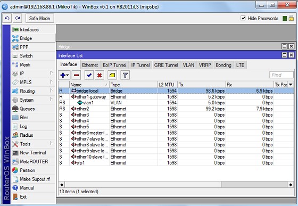This screenshot has height=206, width=298.
Task: Select the bridge-local row
Action: pos(176,91)
